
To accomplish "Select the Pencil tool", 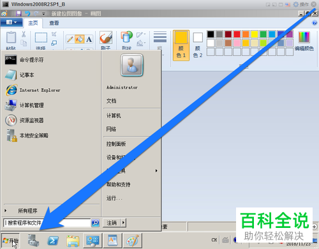I will point(70,39).
